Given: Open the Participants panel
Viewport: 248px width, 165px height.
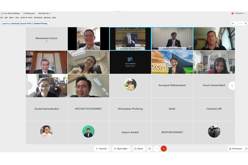Looking at the screenshot, I should click(235, 148).
